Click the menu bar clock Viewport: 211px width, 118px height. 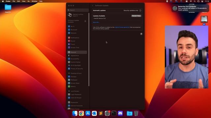click(x=207, y=1)
